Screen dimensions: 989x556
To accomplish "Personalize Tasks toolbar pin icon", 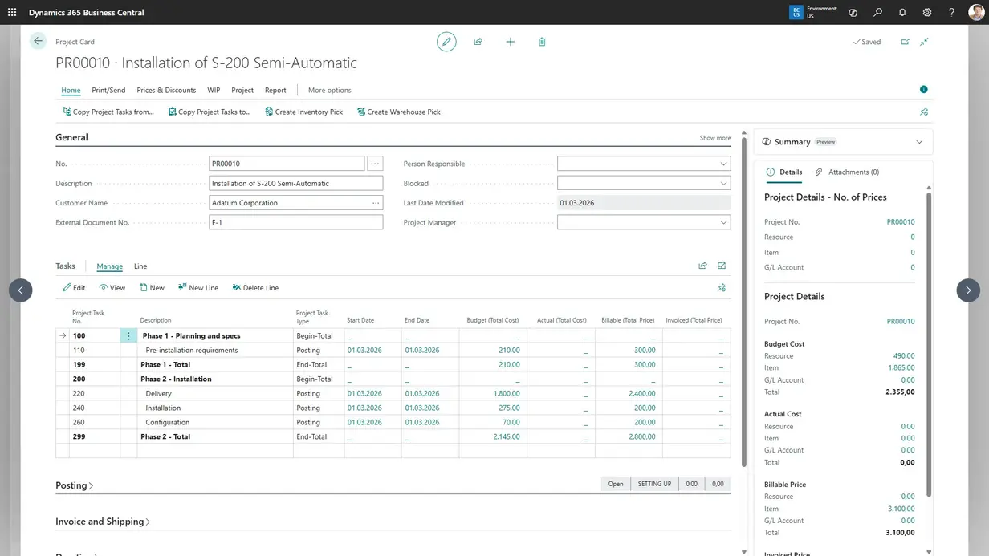I will [x=722, y=287].
